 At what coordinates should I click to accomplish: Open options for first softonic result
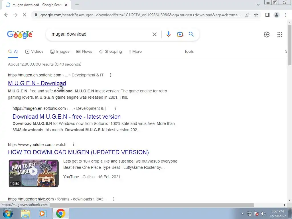click(x=111, y=75)
